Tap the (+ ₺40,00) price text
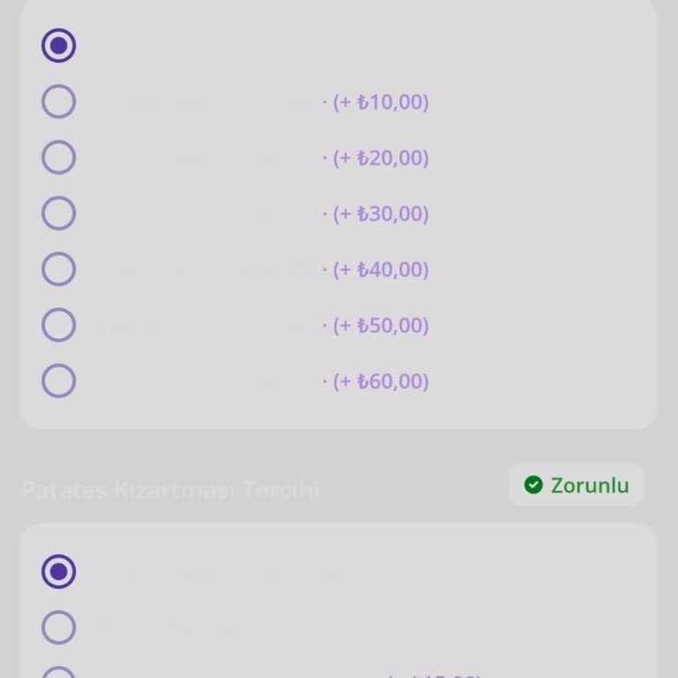This screenshot has width=678, height=678. pyautogui.click(x=380, y=269)
